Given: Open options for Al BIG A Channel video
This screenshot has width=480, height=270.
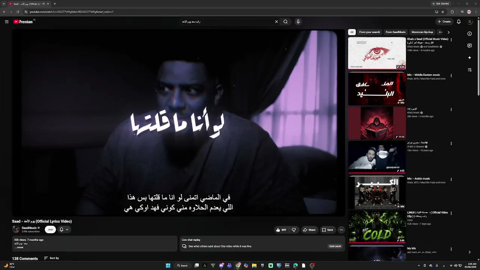Looking at the screenshot, I should pyautogui.click(x=451, y=144).
